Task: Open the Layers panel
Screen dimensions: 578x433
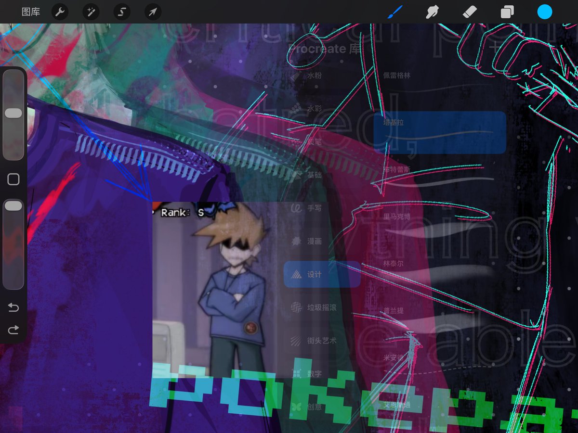Action: point(507,12)
